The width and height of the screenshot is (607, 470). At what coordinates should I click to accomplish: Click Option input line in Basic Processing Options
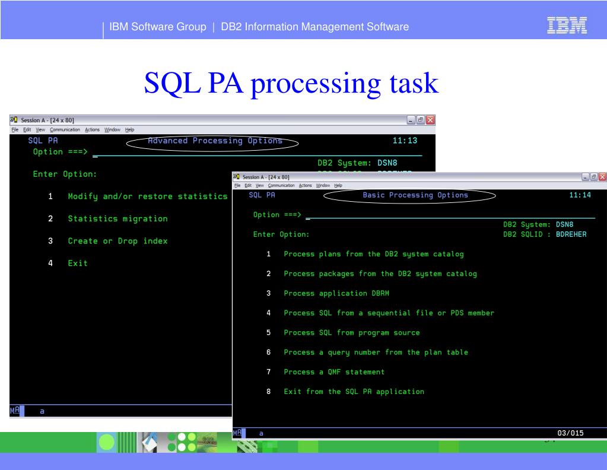(450, 215)
